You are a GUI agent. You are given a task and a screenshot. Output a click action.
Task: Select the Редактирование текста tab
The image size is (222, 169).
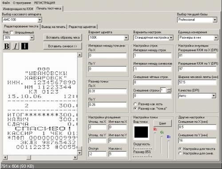[21, 26]
